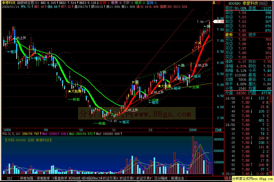
Task: Click the VOL(3,5,10) indicator label
Action: tap(11, 134)
